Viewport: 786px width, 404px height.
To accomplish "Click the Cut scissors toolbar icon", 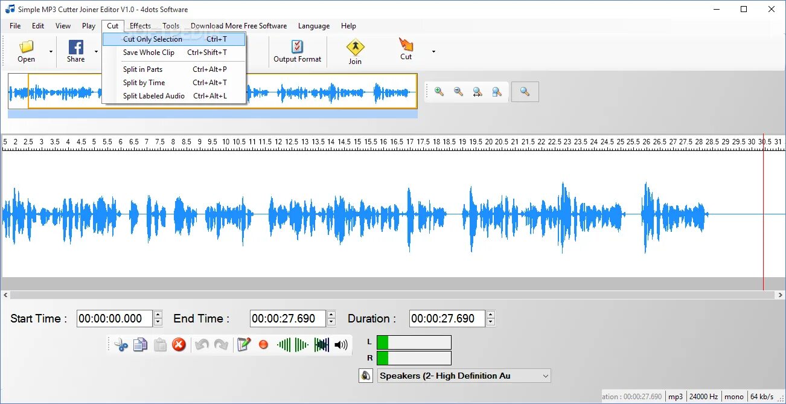I will pos(406,45).
